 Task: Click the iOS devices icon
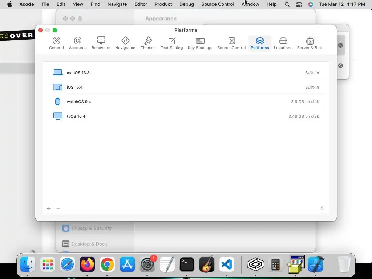(58, 87)
